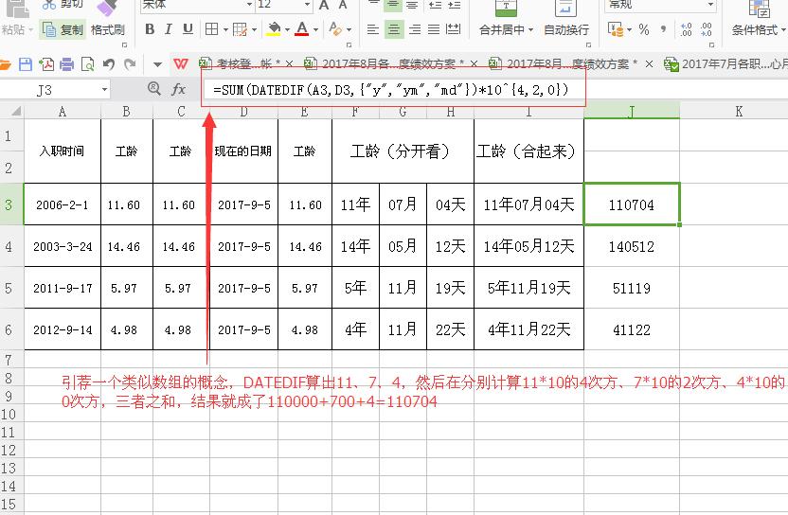Open the currency format dropdown arrow
The image size is (788, 515).
pos(629,30)
